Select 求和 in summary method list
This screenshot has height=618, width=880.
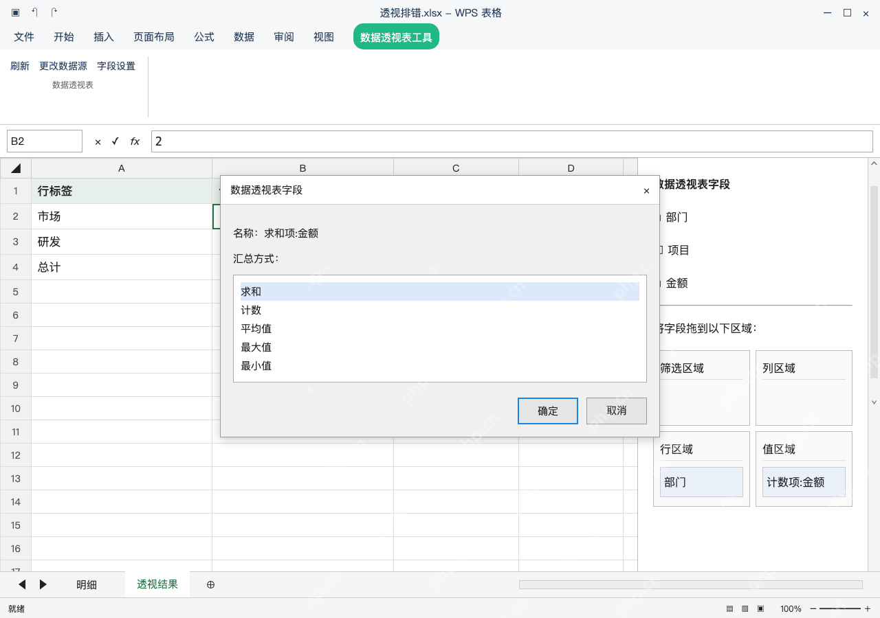440,292
